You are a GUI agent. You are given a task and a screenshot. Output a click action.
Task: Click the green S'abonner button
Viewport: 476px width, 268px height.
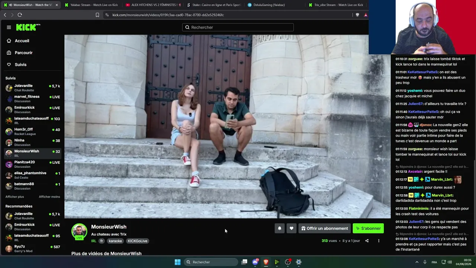(368, 228)
